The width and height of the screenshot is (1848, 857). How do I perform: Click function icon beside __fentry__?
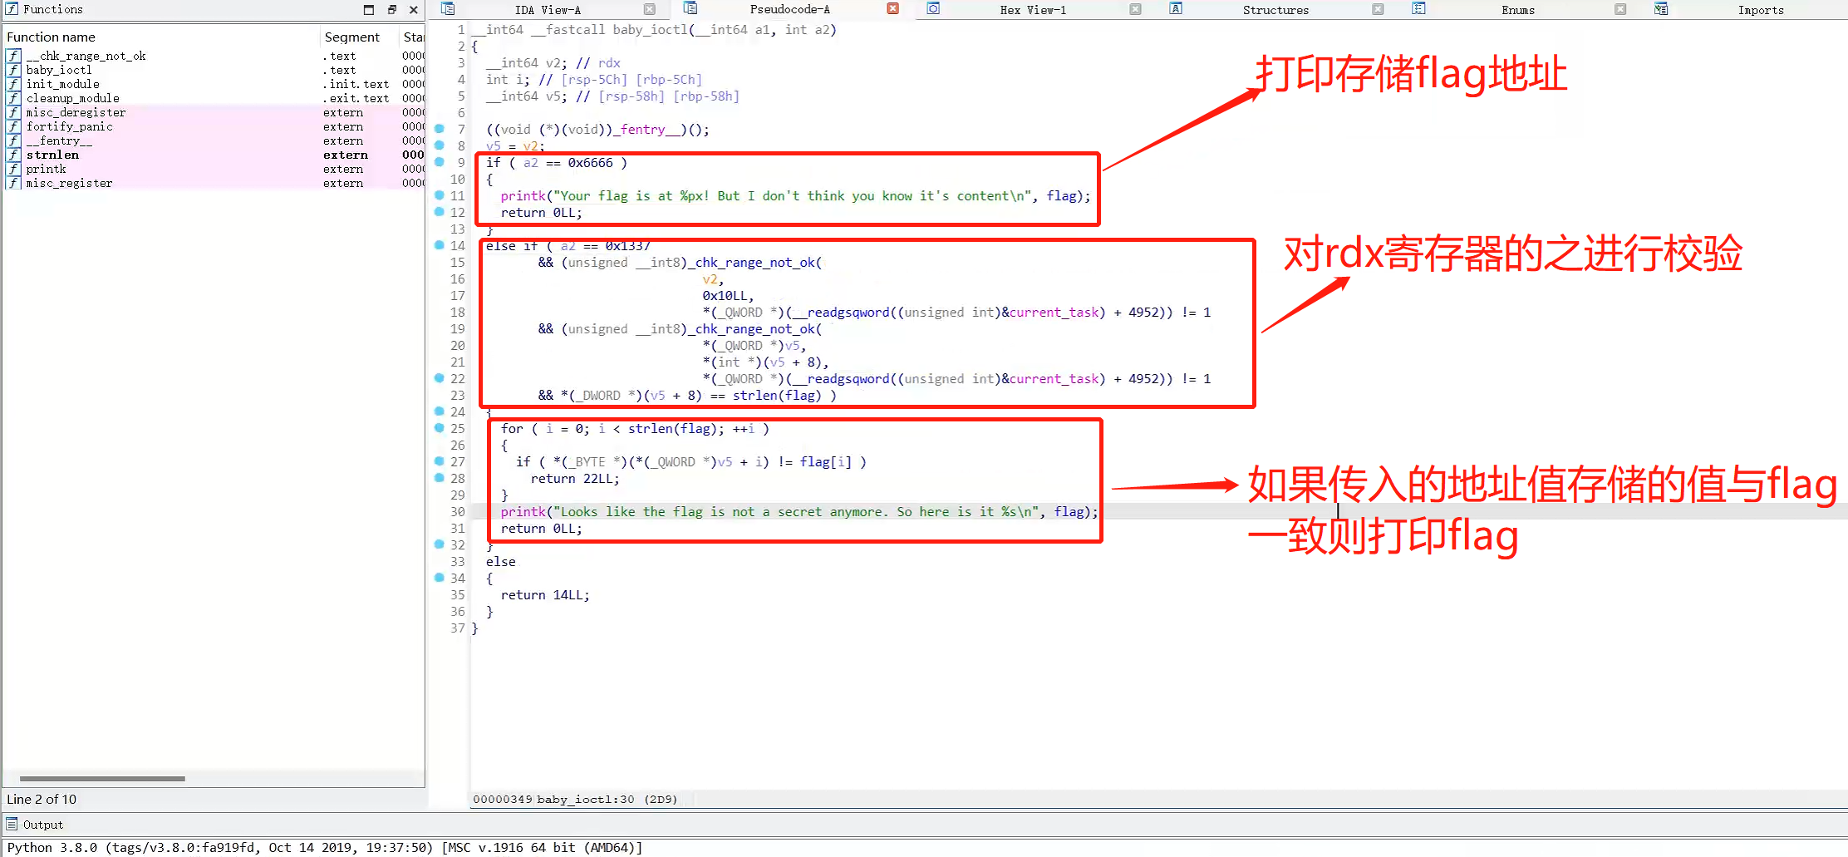pos(13,140)
